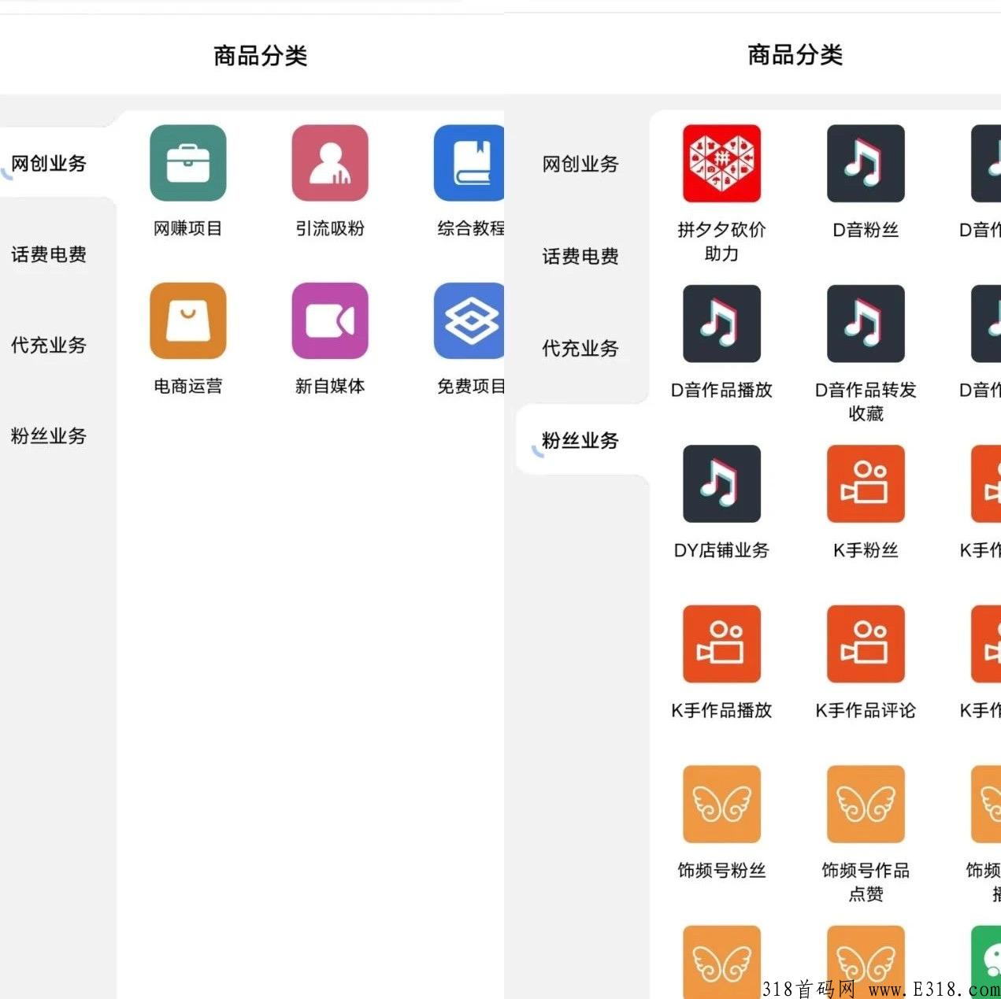Open the 电商运营 shopping bag icon
Viewport: 1001px width, 999px height.
click(x=187, y=320)
